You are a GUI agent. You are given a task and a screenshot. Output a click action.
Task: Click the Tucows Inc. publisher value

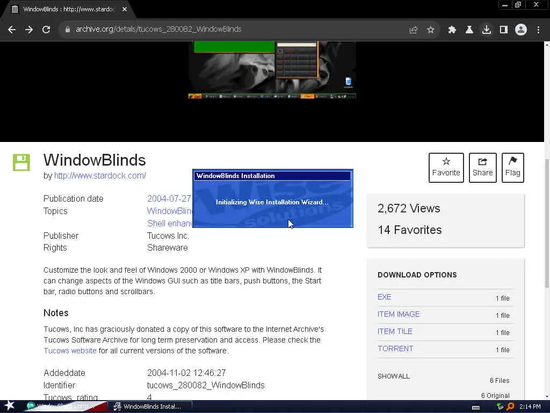[x=168, y=236]
